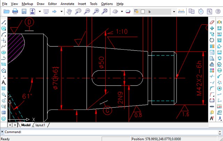This screenshot has width=223, height=141.
Task: Click the Help question mark icon
Action: [x=218, y=11]
